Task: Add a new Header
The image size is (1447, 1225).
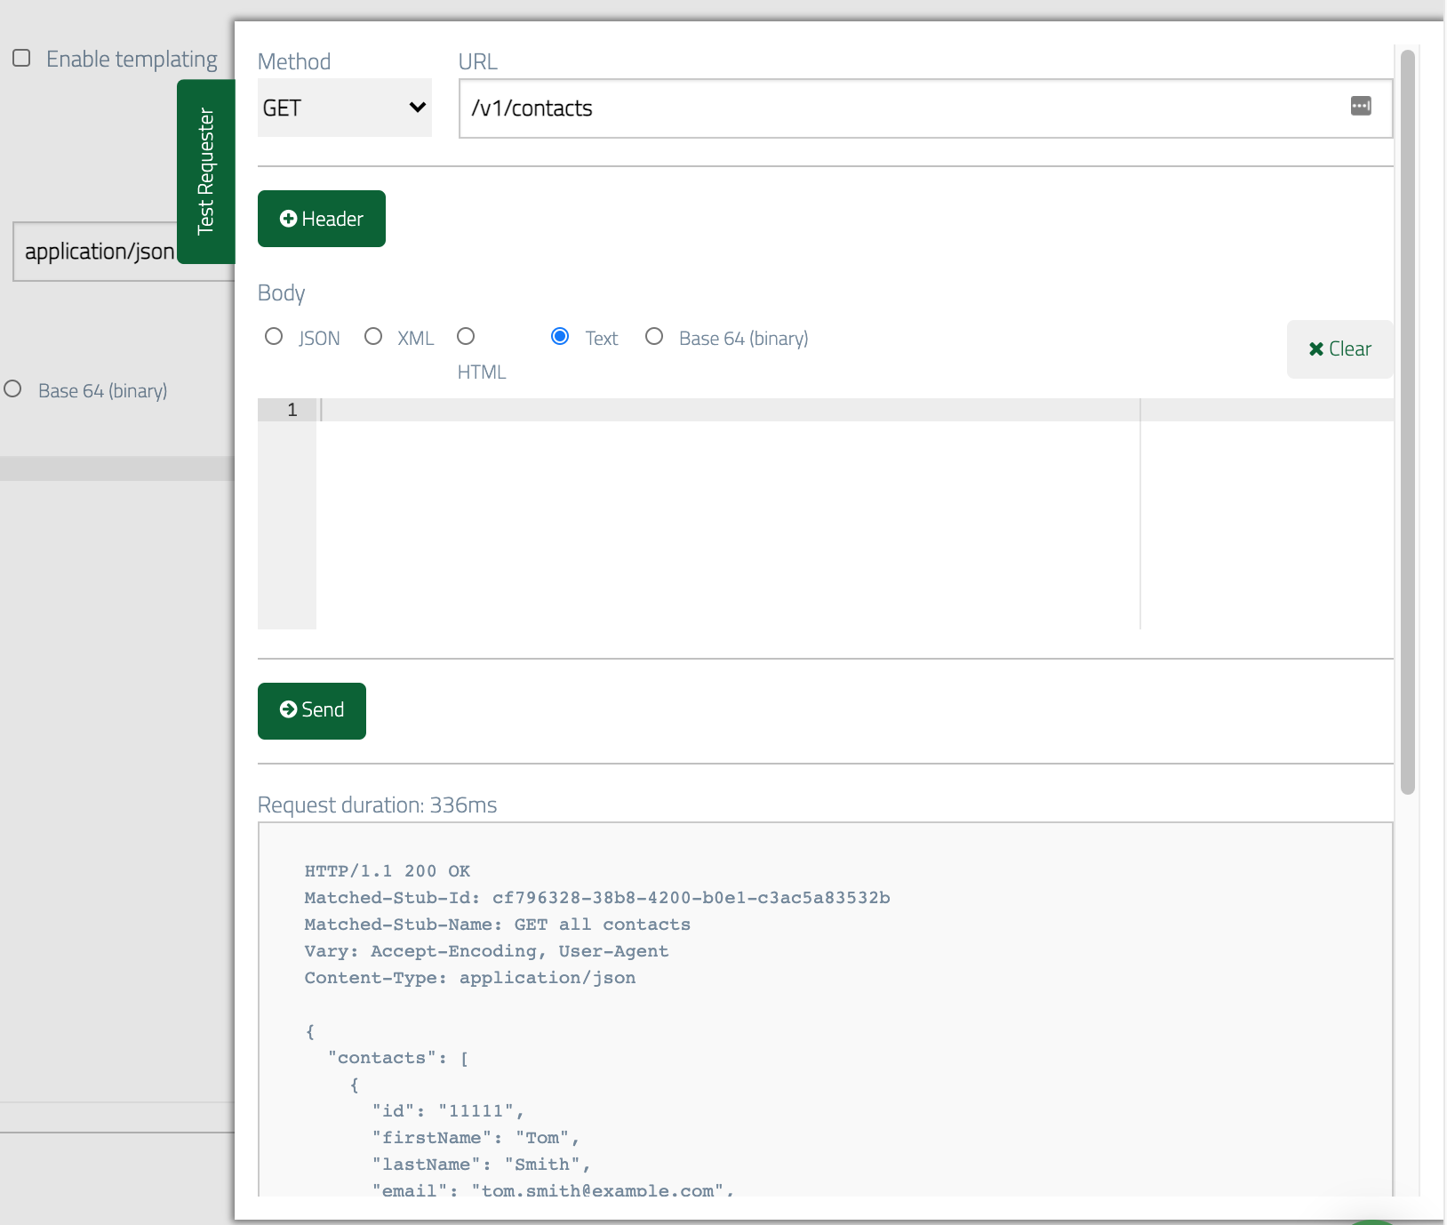Action: (322, 219)
